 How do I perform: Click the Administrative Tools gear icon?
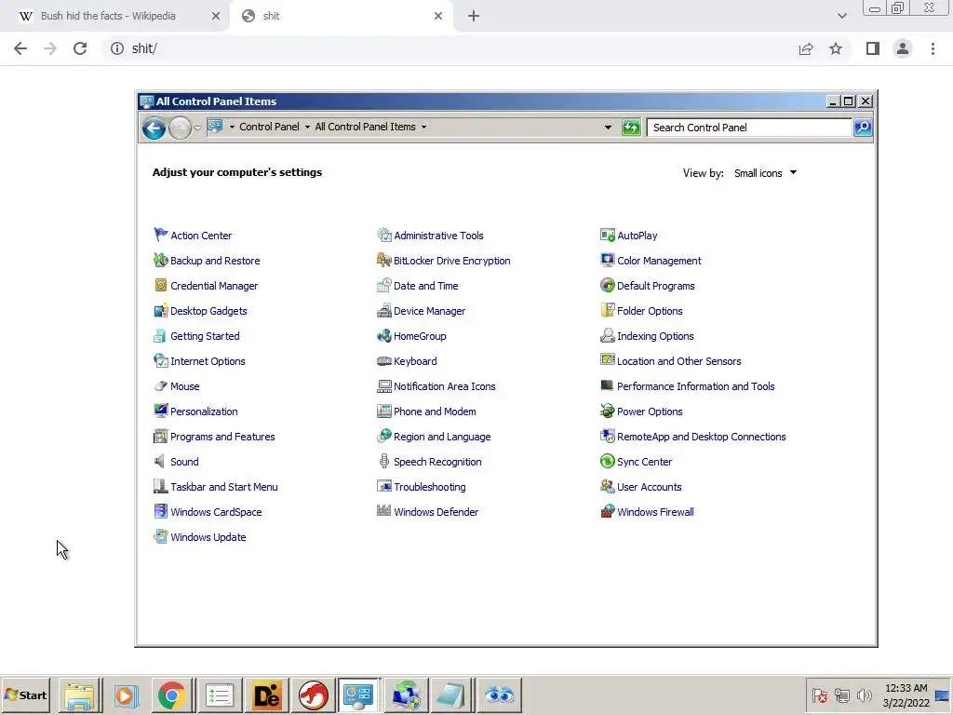click(x=384, y=235)
